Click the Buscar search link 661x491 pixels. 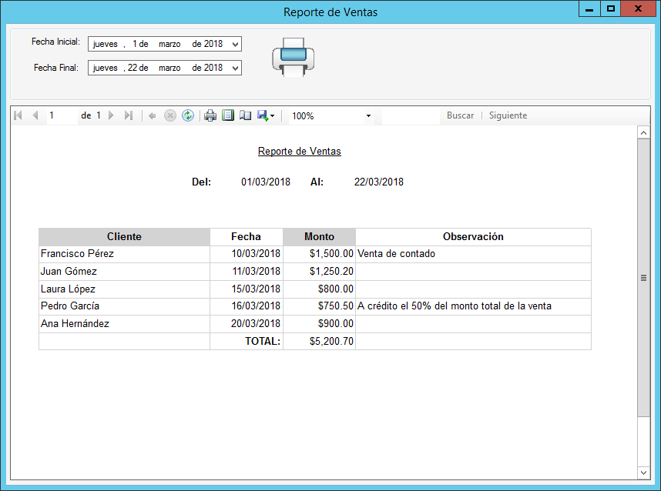(x=460, y=115)
